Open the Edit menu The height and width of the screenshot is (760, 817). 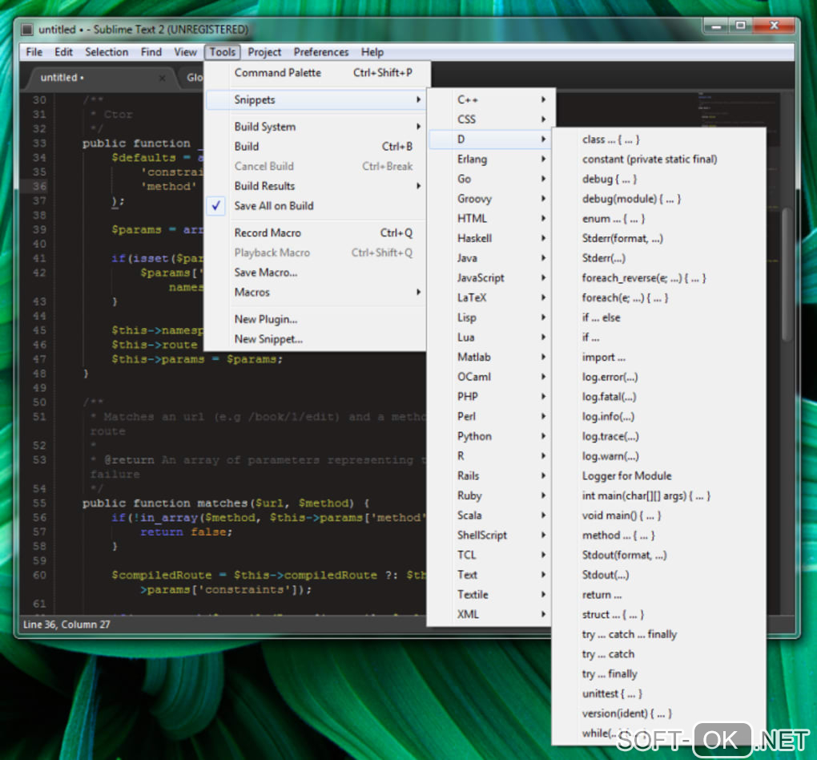(x=63, y=52)
